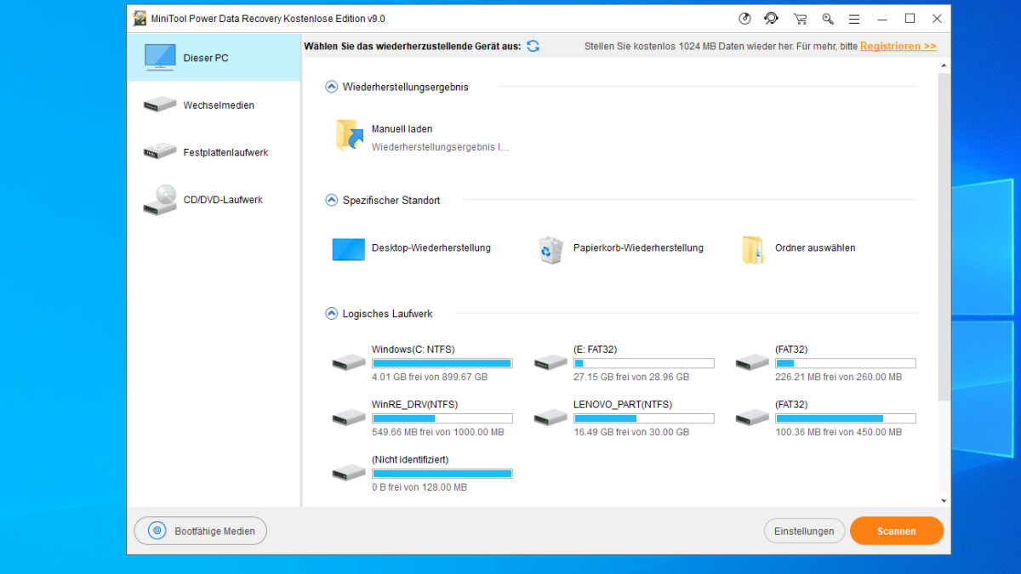Open the Festplattenlaufwerk tab
The image size is (1021, 574).
click(214, 152)
